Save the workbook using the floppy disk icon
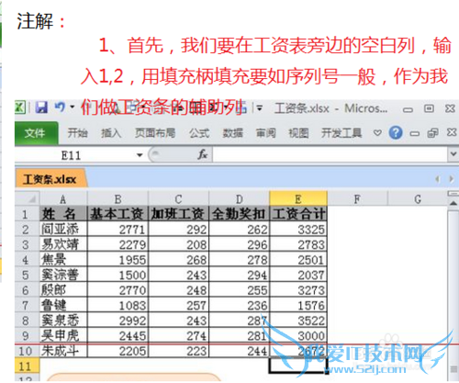The image size is (459, 383). pos(41,107)
